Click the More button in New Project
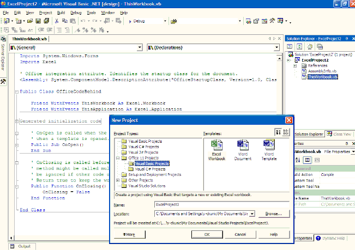The image size is (355, 250). pyautogui.click(x=129, y=234)
